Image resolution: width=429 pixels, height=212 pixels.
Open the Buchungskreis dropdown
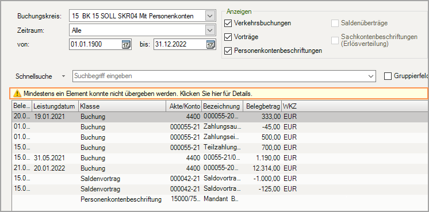click(210, 16)
